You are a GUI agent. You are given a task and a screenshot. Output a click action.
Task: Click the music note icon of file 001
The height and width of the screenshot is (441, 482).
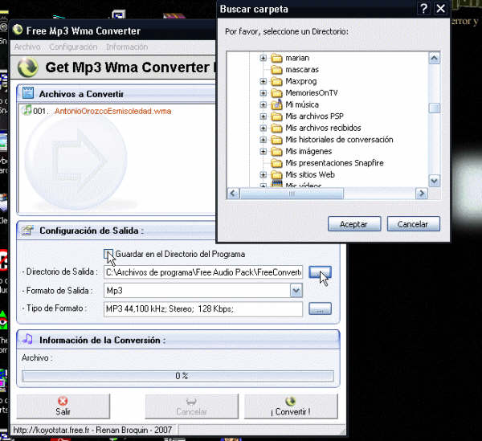[27, 110]
